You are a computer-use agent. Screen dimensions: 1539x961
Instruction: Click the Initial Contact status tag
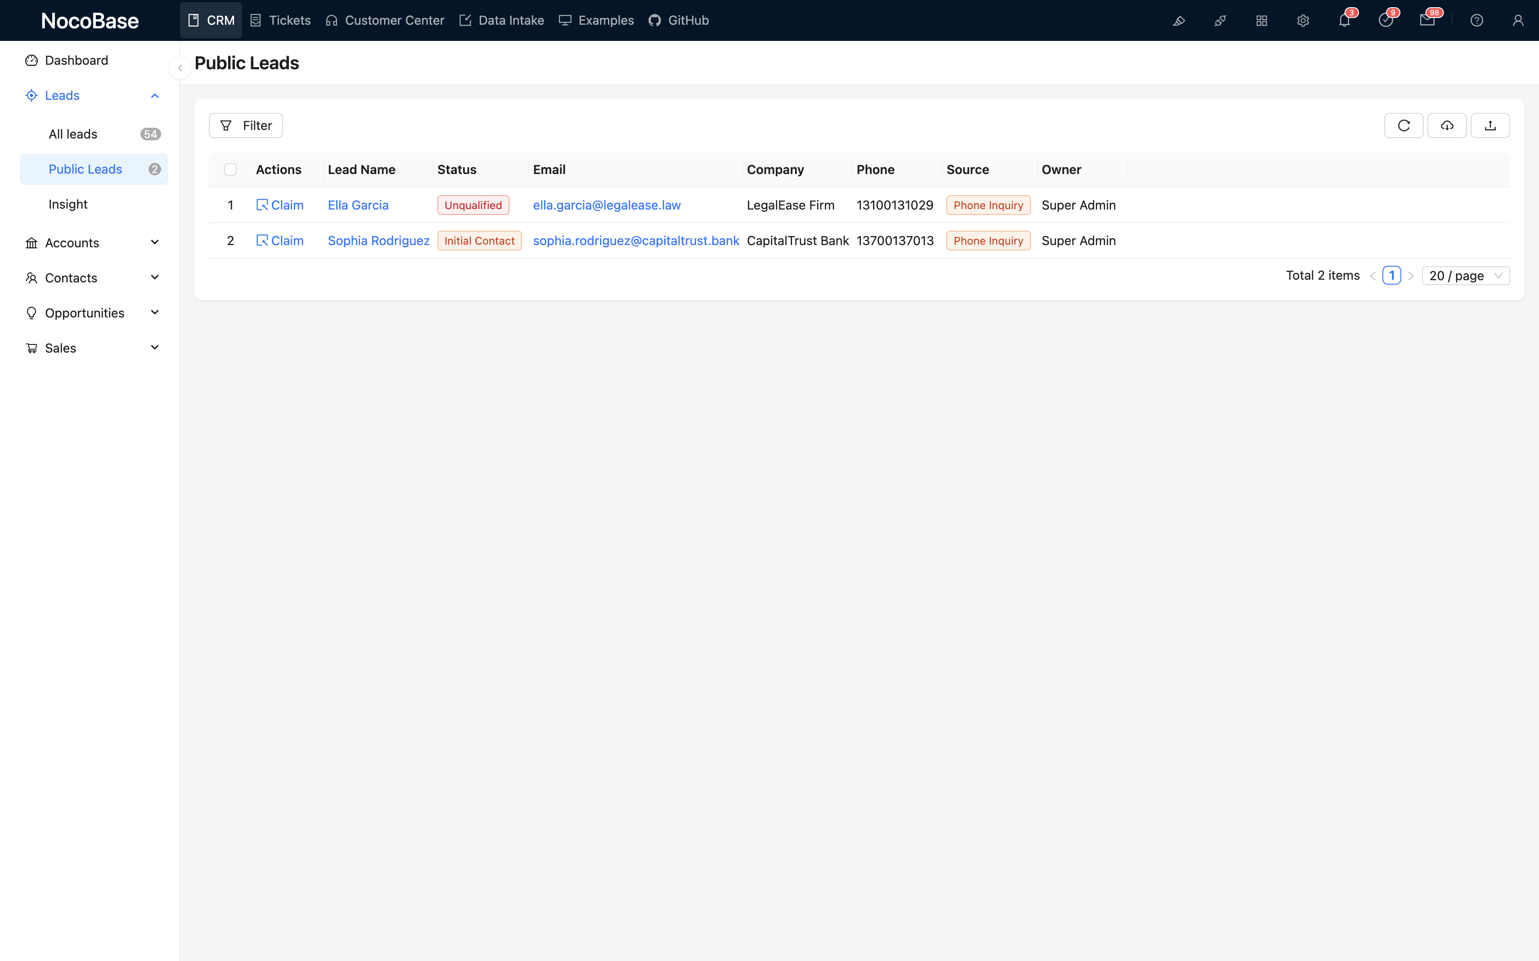pos(480,241)
